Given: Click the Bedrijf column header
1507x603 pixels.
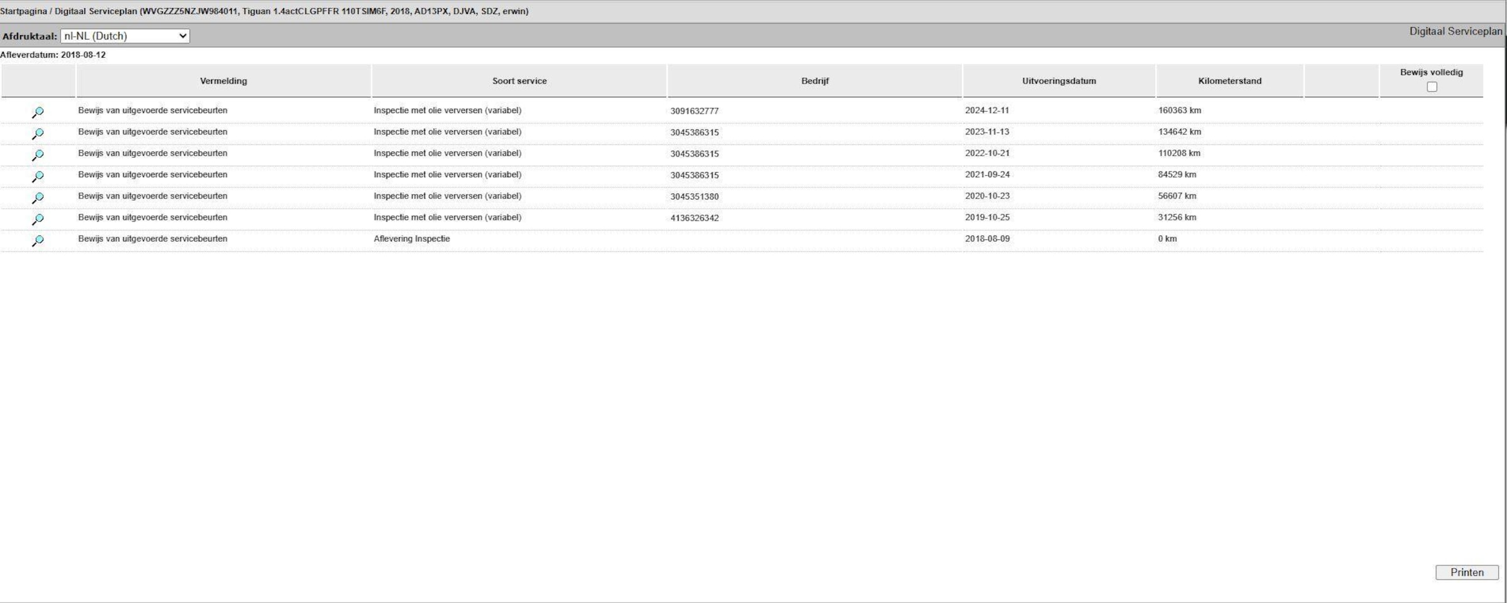Looking at the screenshot, I should (x=815, y=81).
